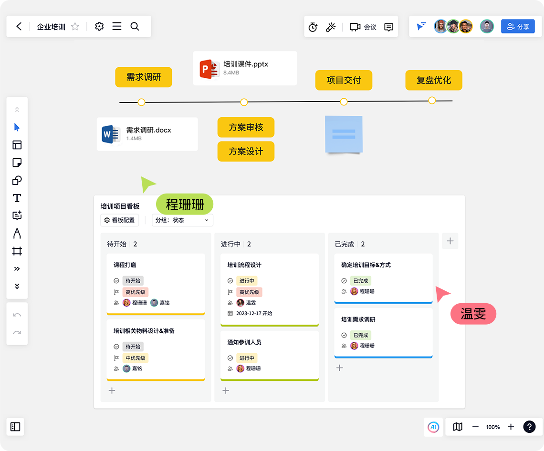Add card to 已完成 column

[x=340, y=368]
